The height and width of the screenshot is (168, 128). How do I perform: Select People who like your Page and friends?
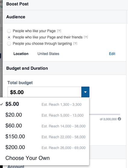click(9, 37)
